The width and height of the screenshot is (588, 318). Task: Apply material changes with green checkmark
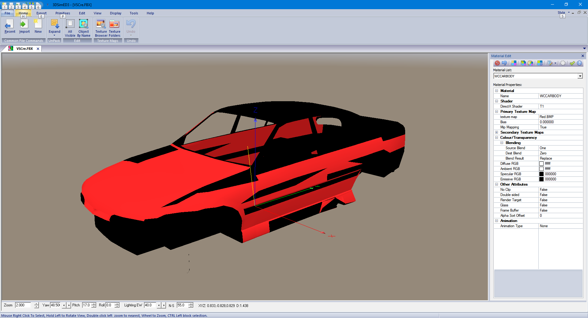click(x=572, y=63)
